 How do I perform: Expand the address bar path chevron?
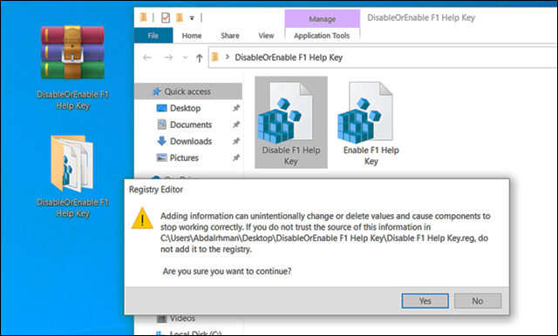tap(227, 57)
